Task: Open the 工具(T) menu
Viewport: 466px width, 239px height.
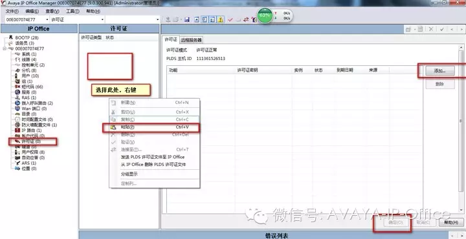Action: [x=72, y=11]
